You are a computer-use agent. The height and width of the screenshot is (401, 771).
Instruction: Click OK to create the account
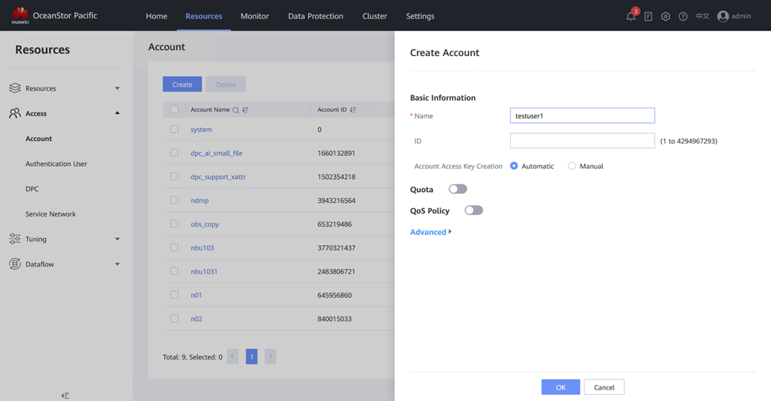click(x=561, y=387)
